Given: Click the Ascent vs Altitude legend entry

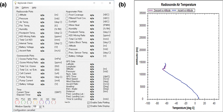Looking at the screenshot, I should [184, 10].
